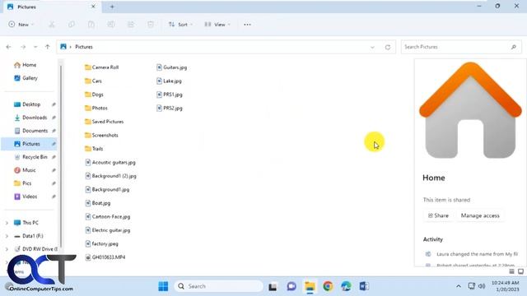Open the See more ellipsis menu

pos(247,25)
